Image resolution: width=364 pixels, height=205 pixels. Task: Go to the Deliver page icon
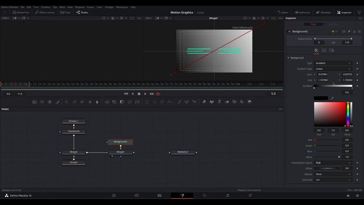pyautogui.click(x=250, y=196)
